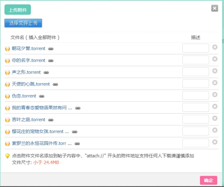Image resolution: width=224 pixels, height=187 pixels.
Task: Click the link icon next to 伪恋.torrent
Action: 42,96
